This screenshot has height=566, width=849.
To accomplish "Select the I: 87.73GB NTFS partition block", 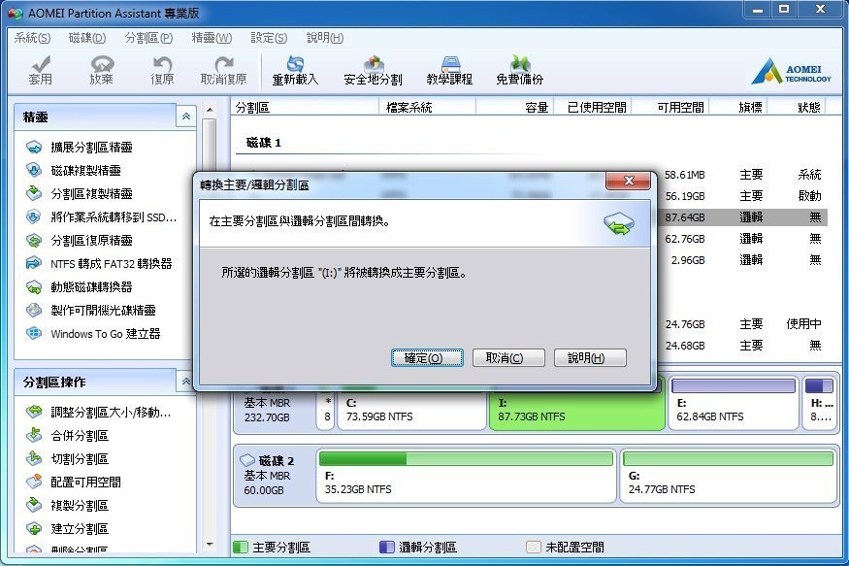I will [577, 410].
